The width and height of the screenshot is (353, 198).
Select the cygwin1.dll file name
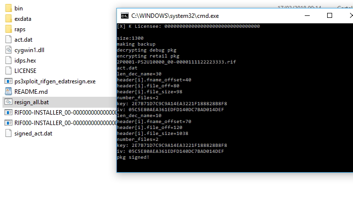[x=29, y=50]
